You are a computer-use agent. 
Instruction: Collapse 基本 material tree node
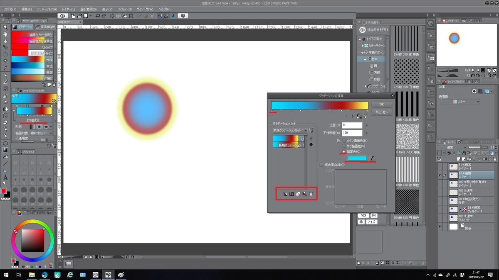[x=366, y=59]
